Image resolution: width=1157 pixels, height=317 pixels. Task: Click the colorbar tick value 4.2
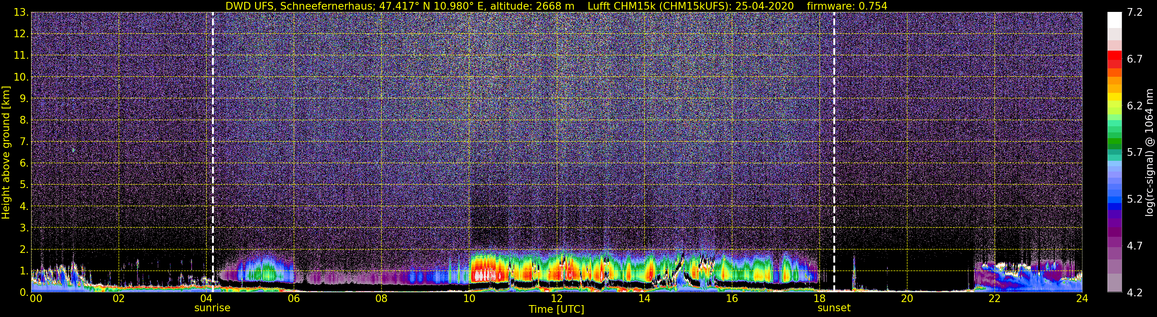click(x=1135, y=293)
